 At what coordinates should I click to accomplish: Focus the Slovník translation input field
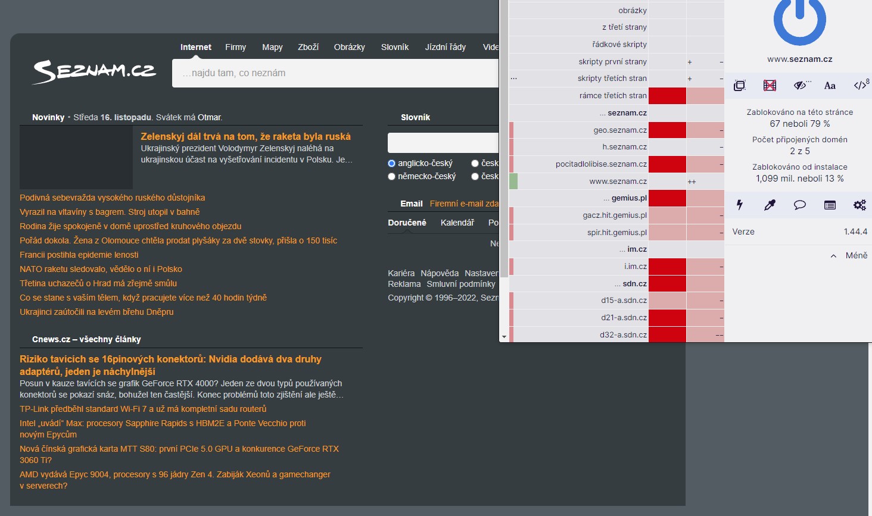443,143
